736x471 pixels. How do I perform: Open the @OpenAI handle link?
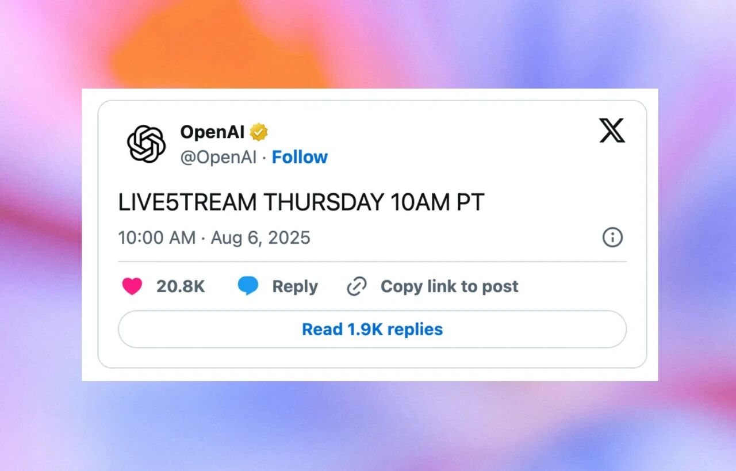218,157
